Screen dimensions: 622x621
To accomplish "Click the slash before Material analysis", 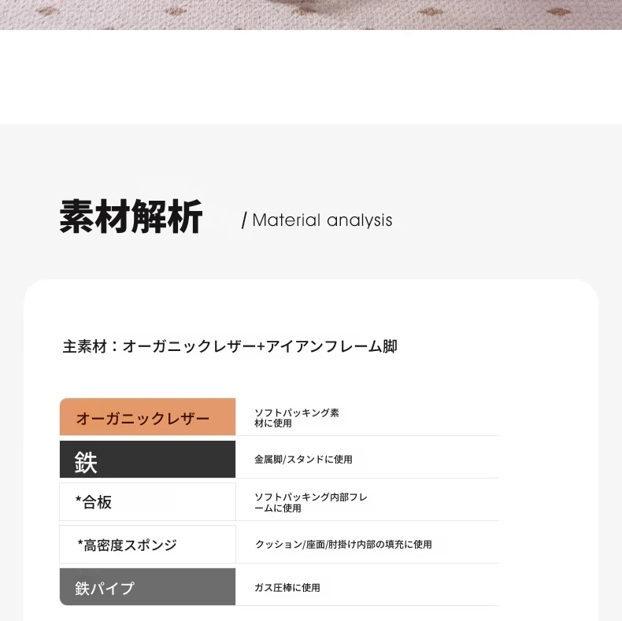I will click(244, 220).
